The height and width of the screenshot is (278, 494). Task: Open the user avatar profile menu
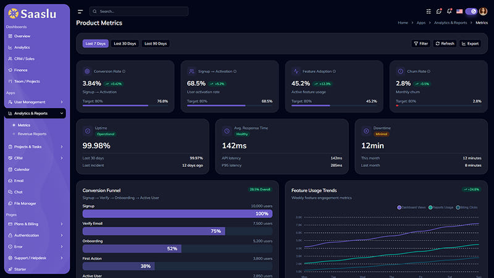click(483, 11)
